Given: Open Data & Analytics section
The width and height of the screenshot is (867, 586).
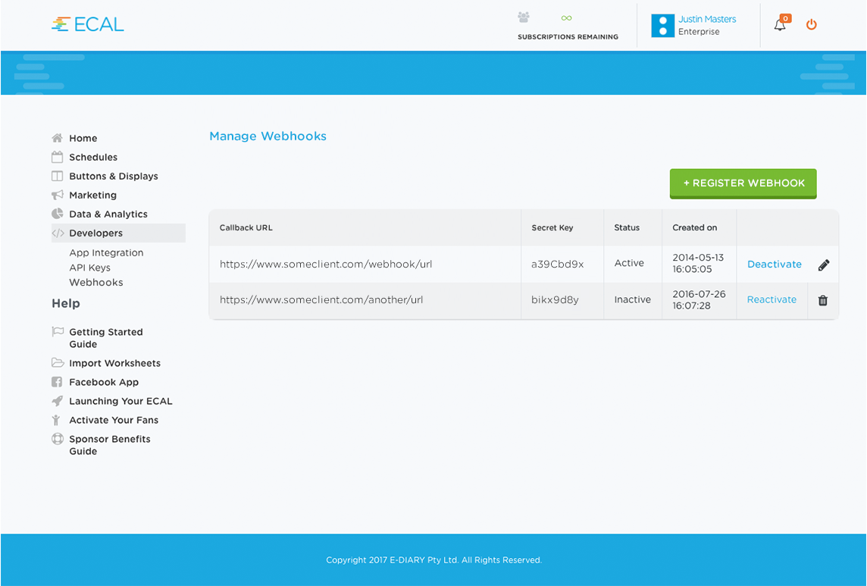Looking at the screenshot, I should [x=108, y=214].
